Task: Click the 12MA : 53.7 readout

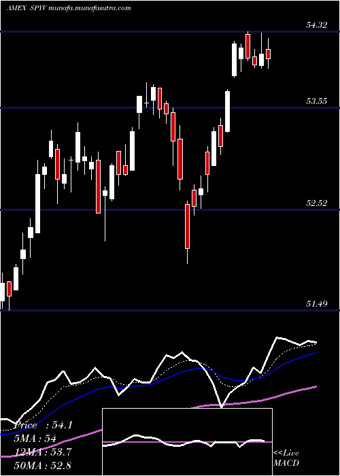Action: (43, 452)
